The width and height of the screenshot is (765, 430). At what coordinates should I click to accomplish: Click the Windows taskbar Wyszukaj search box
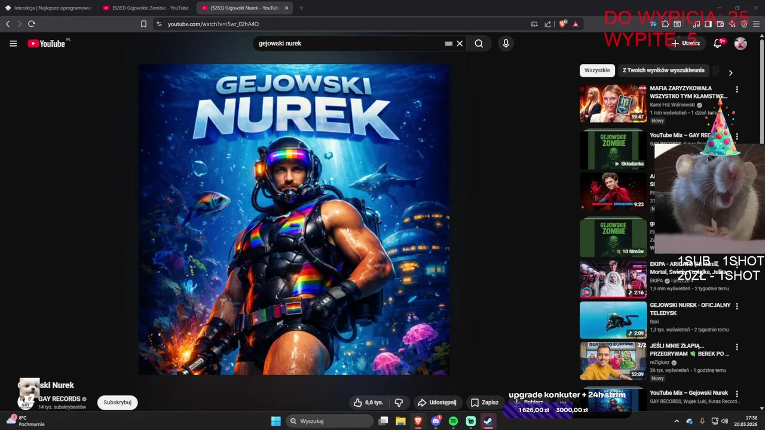point(330,421)
